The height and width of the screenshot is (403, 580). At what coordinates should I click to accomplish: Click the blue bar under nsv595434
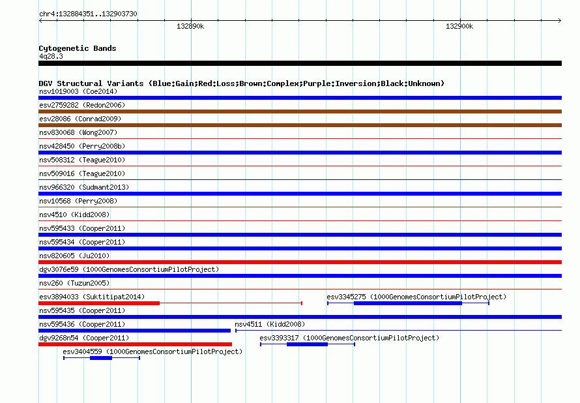300,248
